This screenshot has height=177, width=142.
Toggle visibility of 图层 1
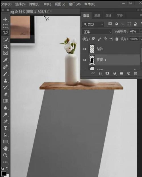[x=85, y=60]
